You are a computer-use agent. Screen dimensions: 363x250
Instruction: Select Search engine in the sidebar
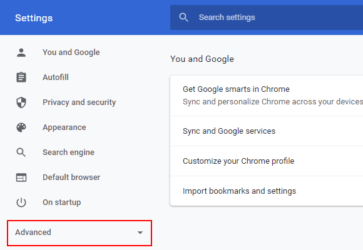(68, 152)
